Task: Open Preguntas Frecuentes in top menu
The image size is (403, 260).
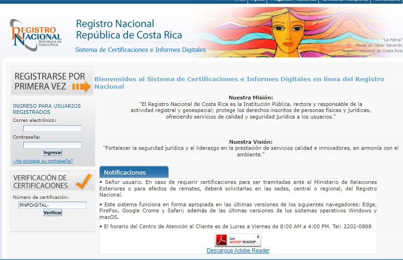Action: pos(292,1)
